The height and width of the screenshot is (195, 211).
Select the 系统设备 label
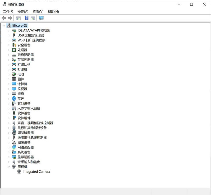click(24, 152)
